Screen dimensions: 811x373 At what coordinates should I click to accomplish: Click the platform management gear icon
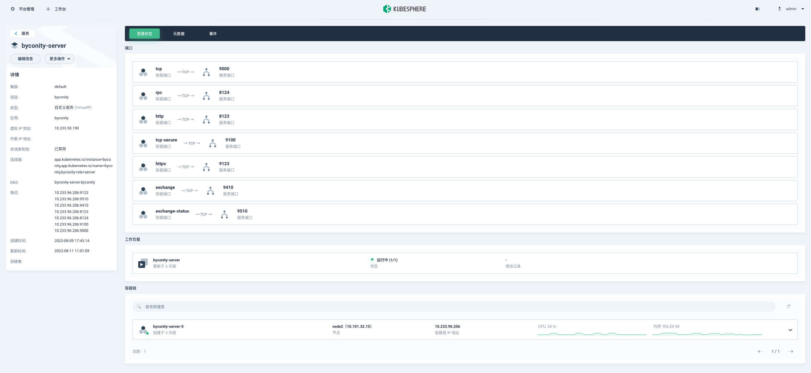coord(13,9)
